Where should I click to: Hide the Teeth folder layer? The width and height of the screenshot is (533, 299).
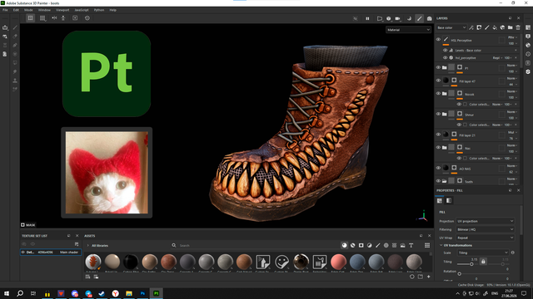[439, 181]
